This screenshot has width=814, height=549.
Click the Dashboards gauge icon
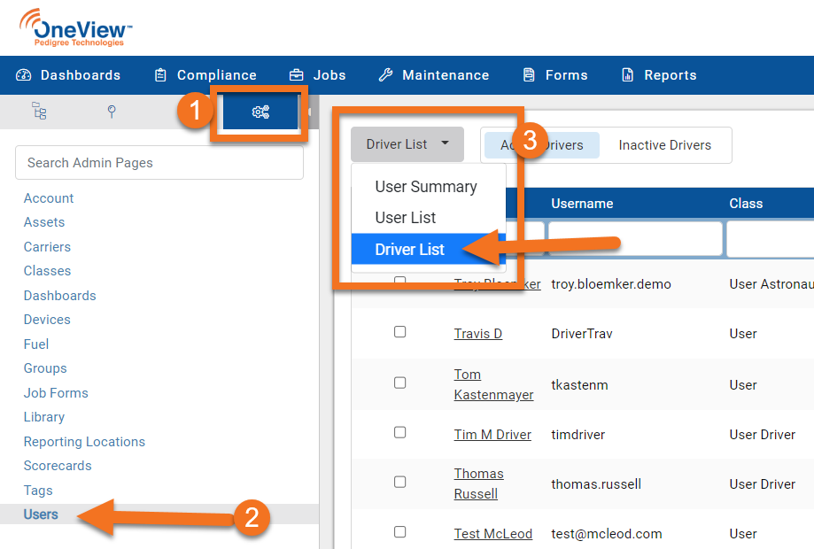[24, 75]
